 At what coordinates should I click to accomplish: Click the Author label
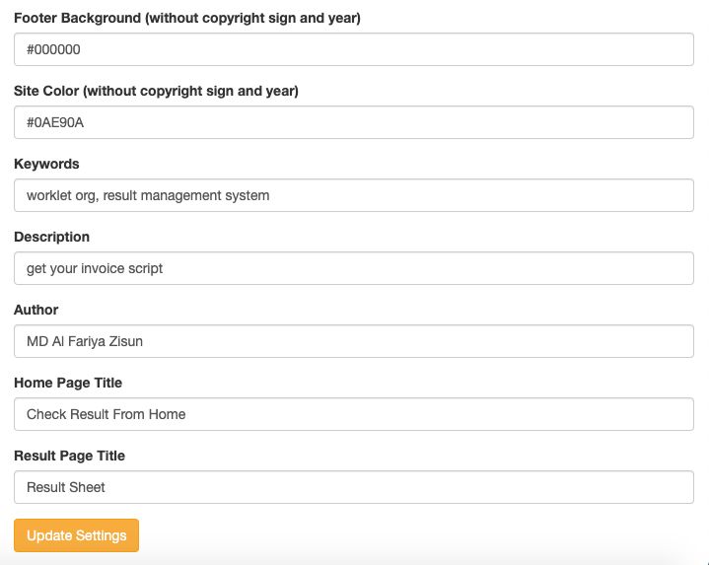point(36,310)
